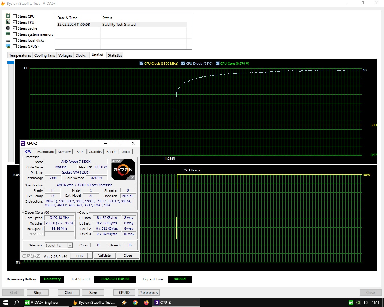The width and height of the screenshot is (384, 307).
Task: Open the About tab in CPU-Z
Action: [125, 152]
